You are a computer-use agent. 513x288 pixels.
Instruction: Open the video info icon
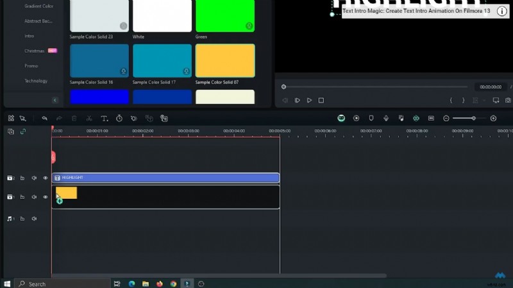click(x=502, y=11)
